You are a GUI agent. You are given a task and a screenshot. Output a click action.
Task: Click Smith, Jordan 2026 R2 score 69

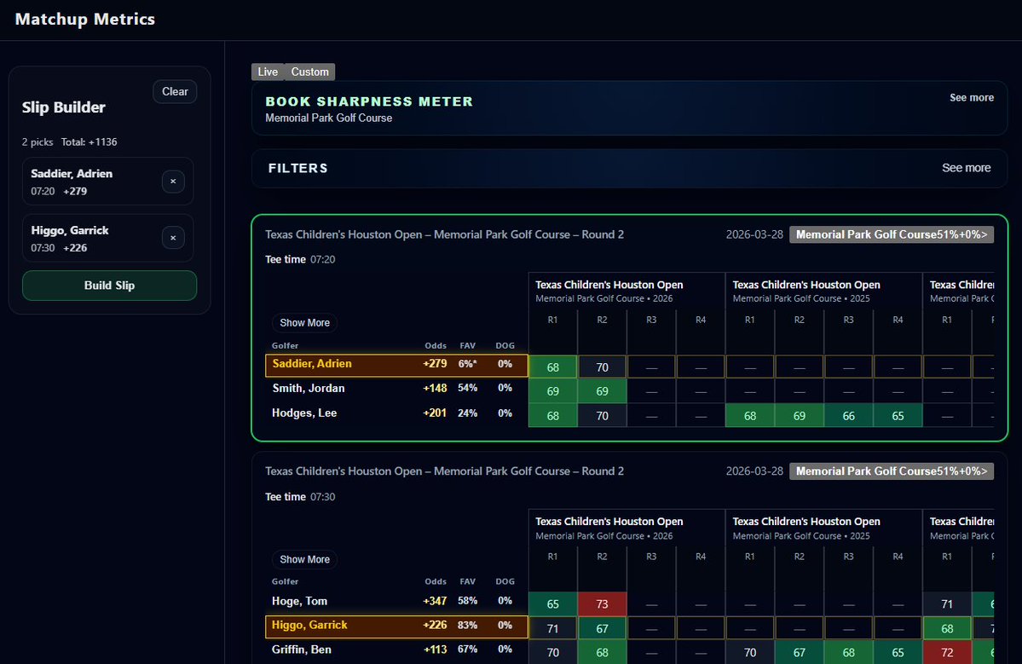pos(603,391)
